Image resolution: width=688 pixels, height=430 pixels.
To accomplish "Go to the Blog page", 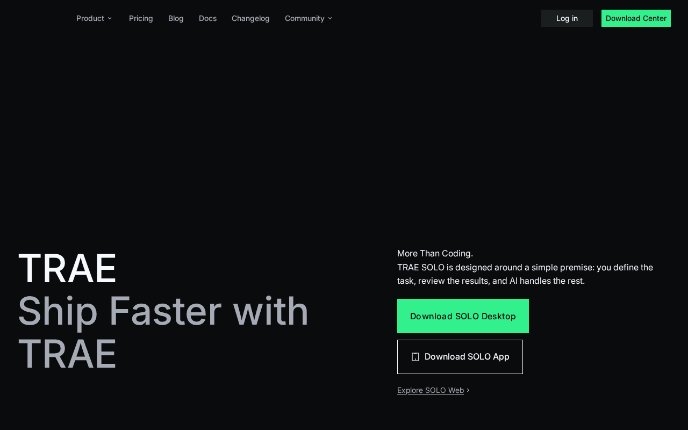I will click(x=176, y=18).
